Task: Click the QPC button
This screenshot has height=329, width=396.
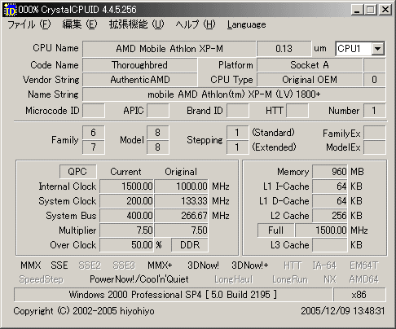Action: 77,172
